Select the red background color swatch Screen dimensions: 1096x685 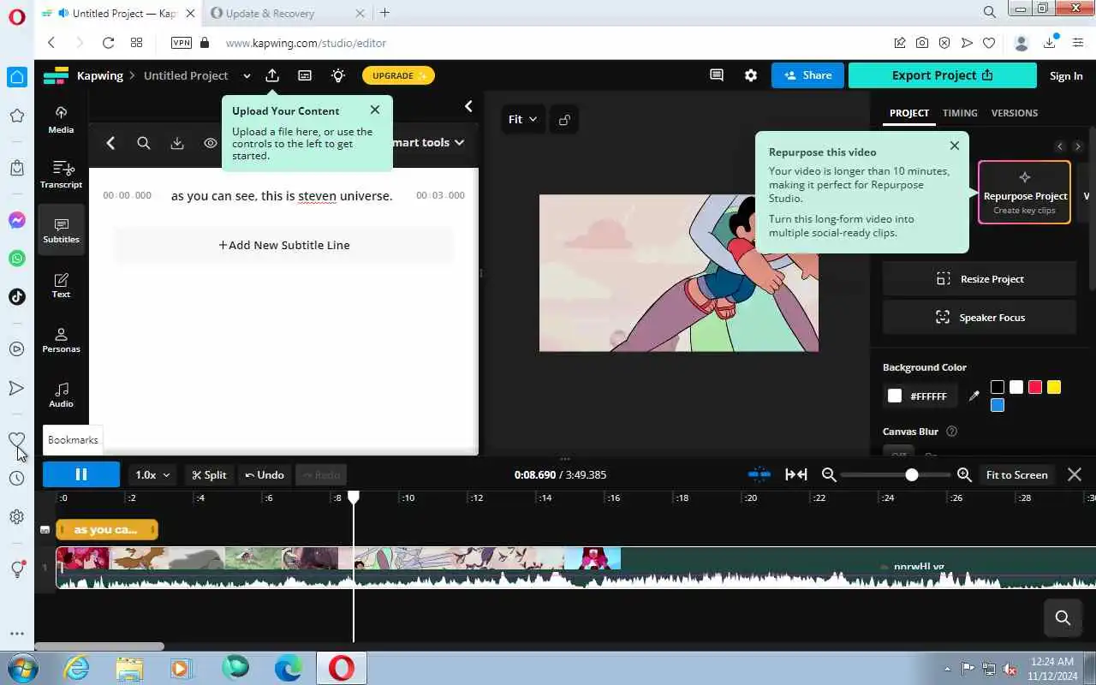[1035, 387]
